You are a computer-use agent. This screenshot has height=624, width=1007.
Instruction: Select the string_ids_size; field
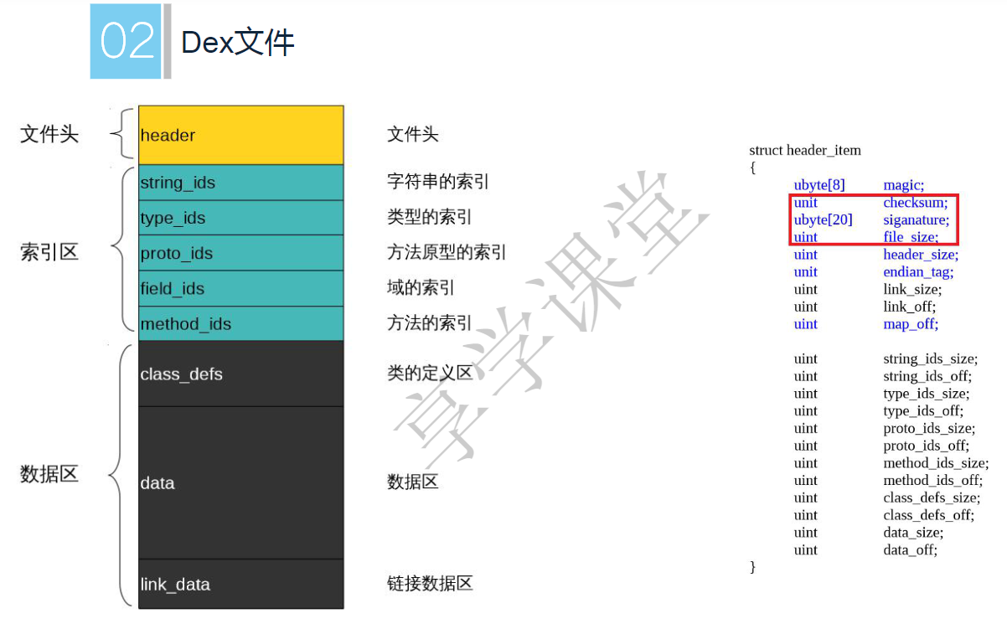click(x=930, y=359)
